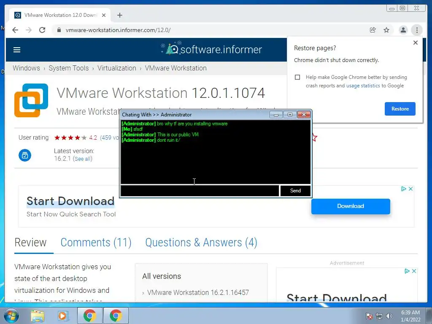Minimize the Chrome browser window

(x=392, y=8)
